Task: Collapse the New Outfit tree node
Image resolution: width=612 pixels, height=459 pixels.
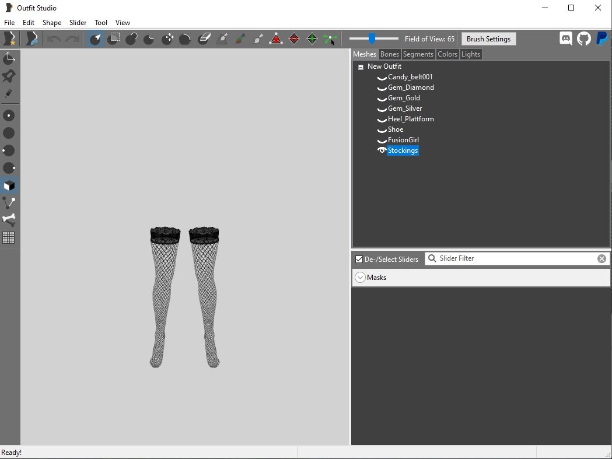Action: click(361, 67)
